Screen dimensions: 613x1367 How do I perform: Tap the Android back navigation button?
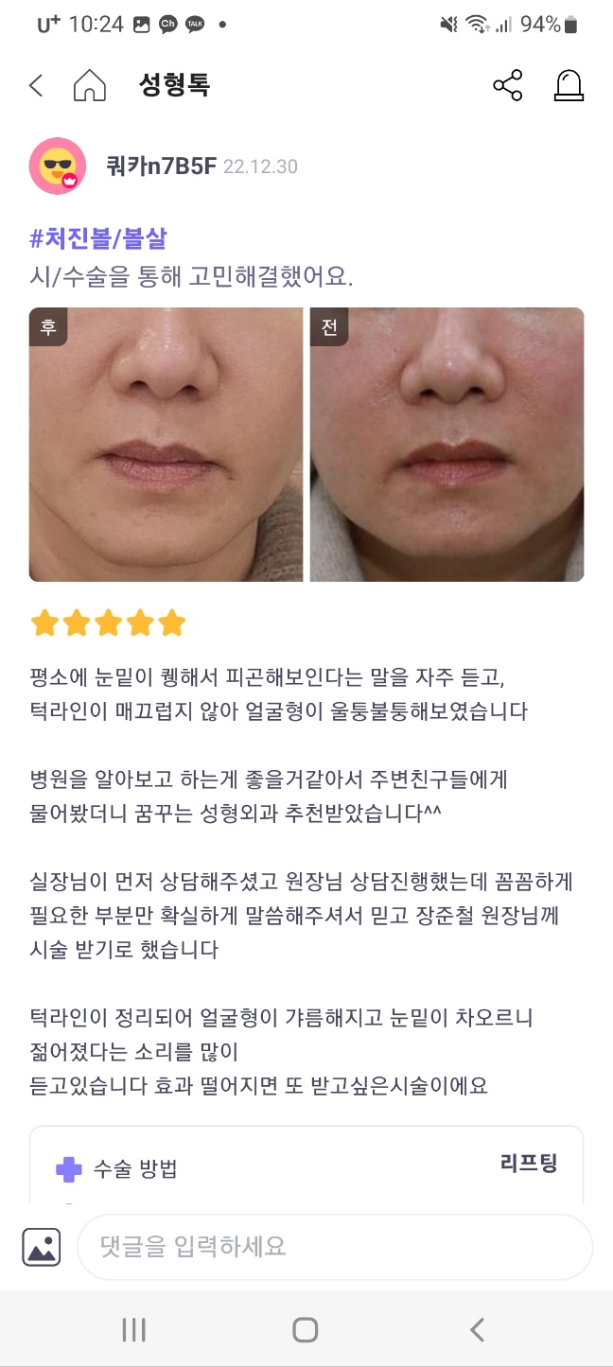(x=477, y=1329)
